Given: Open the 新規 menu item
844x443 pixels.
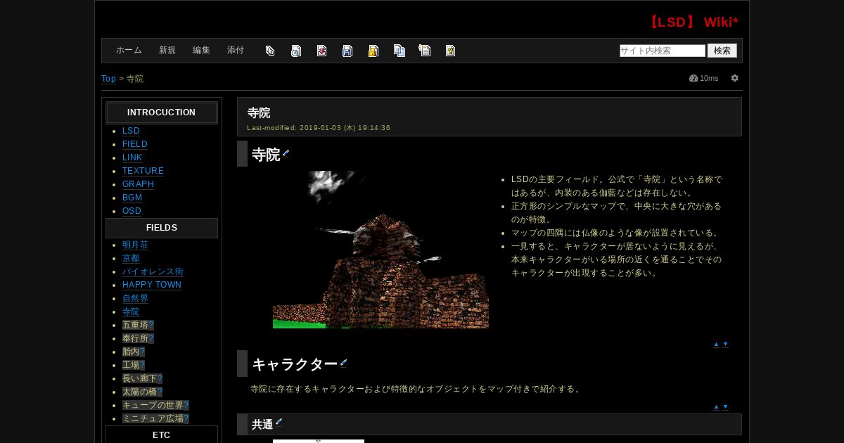Looking at the screenshot, I should tap(167, 51).
